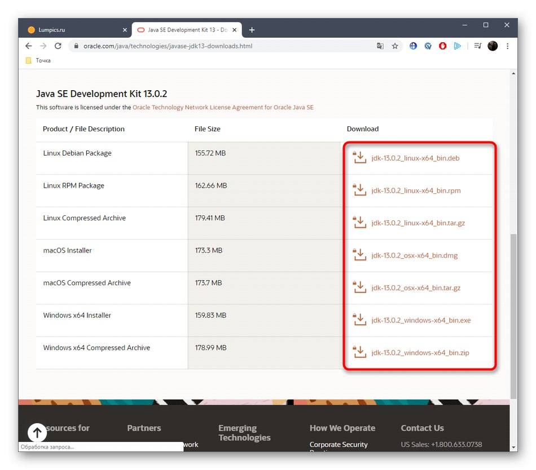Viewport: 536px width, 470px height.
Task: Open the translate page icon
Action: click(380, 46)
